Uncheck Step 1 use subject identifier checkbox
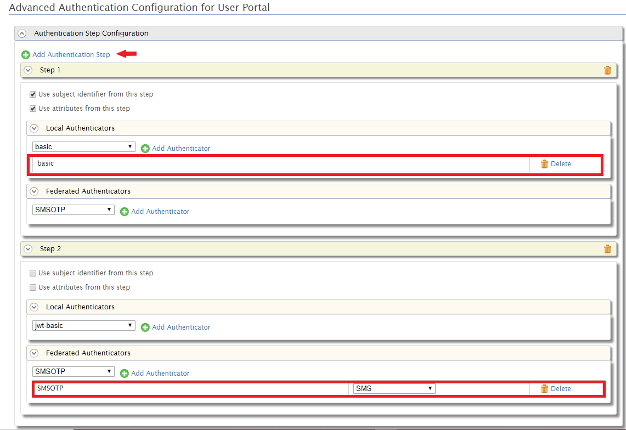The width and height of the screenshot is (626, 430). coord(33,94)
